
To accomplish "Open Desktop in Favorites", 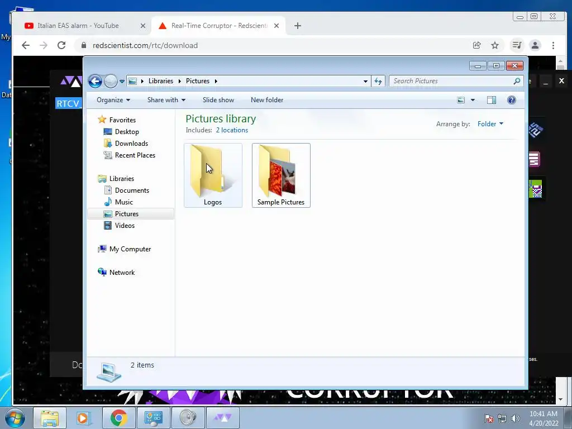I will (x=127, y=132).
